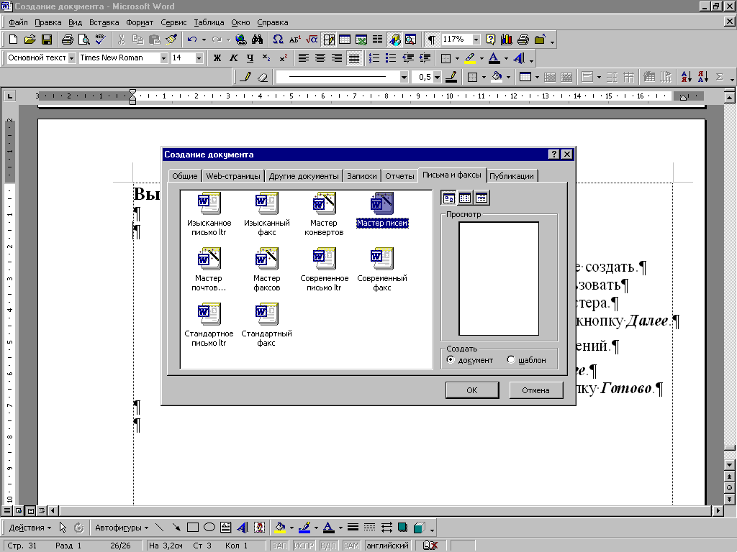The height and width of the screenshot is (552, 737).
Task: Open the style dropdown Основной текст
Action: (71, 58)
